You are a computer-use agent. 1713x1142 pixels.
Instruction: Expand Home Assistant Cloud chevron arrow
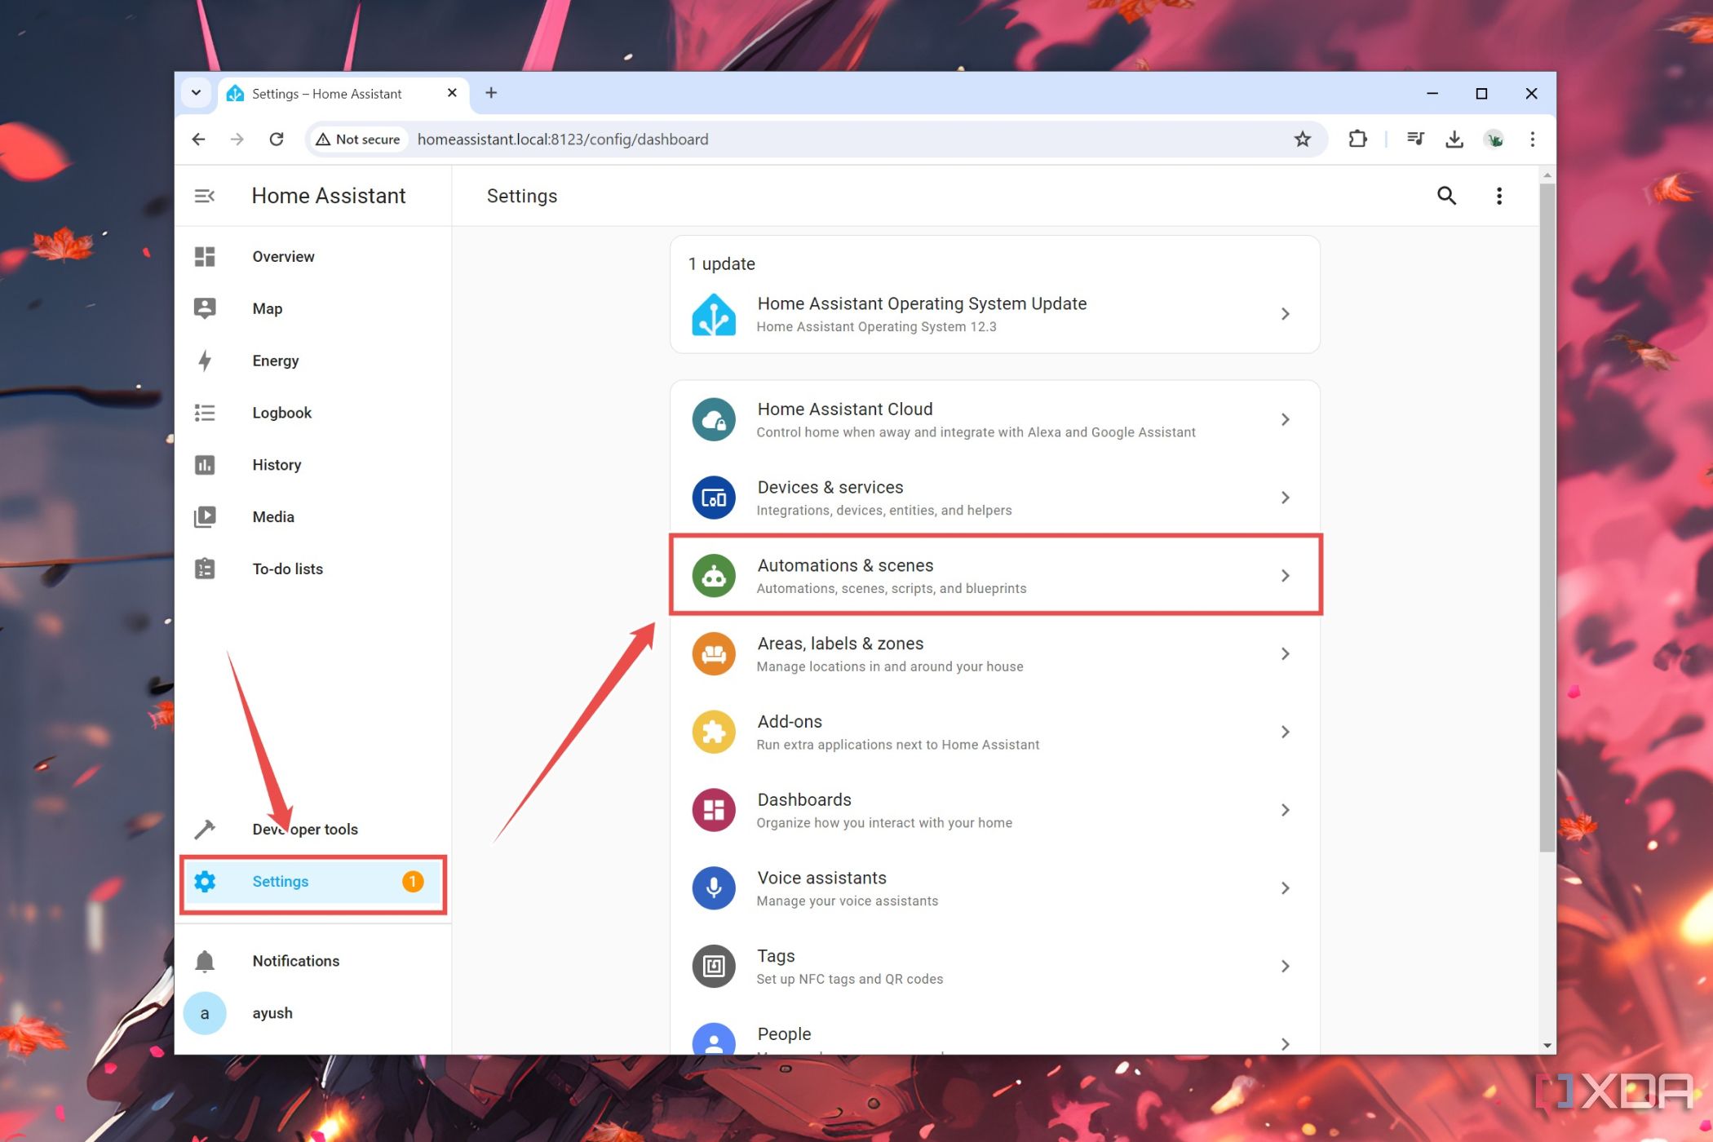click(1285, 419)
